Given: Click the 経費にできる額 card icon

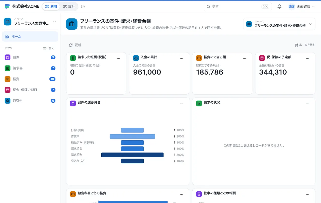Looking at the screenshot, I should pyautogui.click(x=199, y=58).
